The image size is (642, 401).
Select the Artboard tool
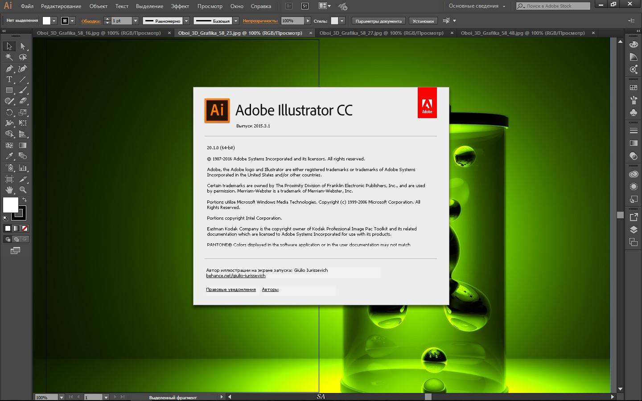tap(9, 179)
